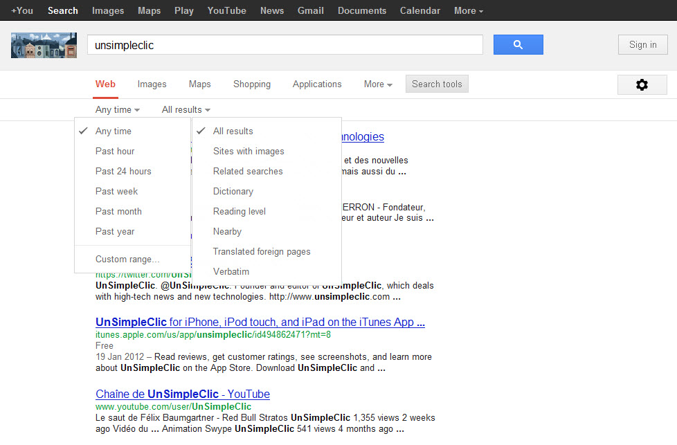Screen dimensions: 677x445
Task: Expand the More menu in top bar
Action: pos(469,10)
